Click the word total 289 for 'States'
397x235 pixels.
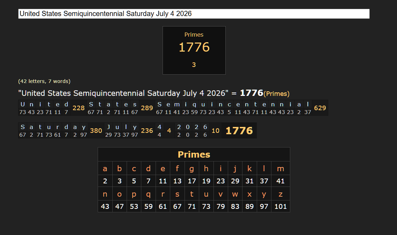tap(147, 108)
